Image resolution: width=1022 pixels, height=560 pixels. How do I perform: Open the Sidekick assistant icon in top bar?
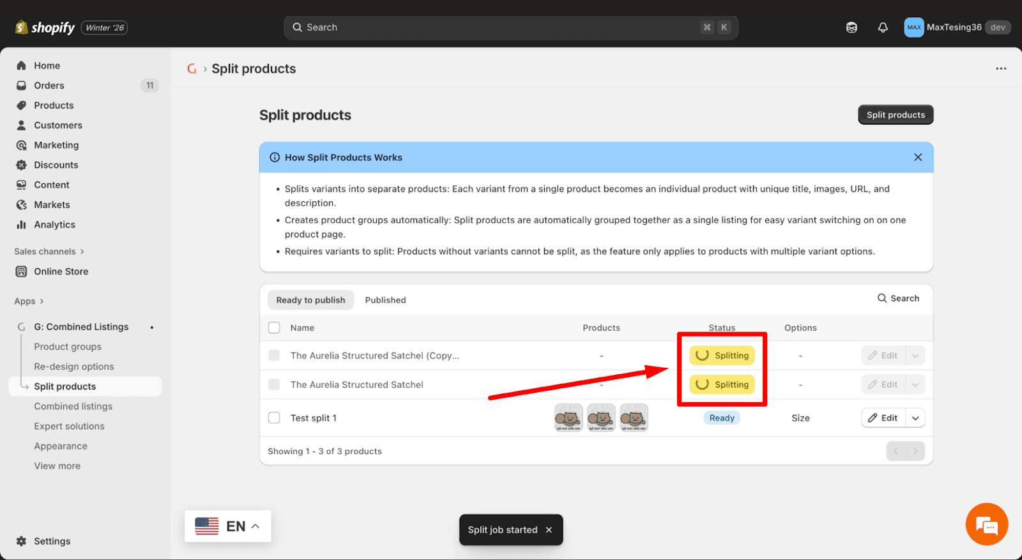[x=851, y=27]
